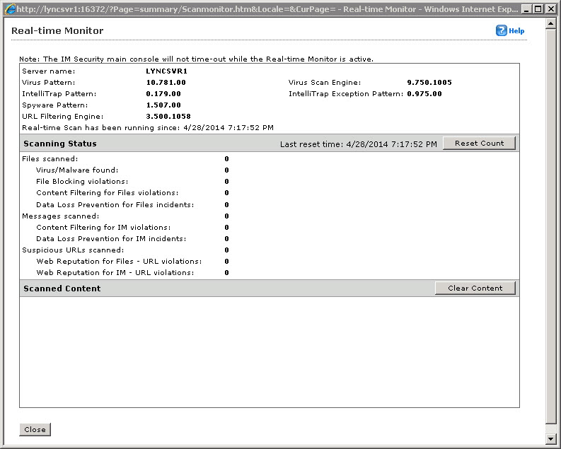This screenshot has width=561, height=449.
Task: Click the scrollbar up arrow
Action: (x=552, y=23)
